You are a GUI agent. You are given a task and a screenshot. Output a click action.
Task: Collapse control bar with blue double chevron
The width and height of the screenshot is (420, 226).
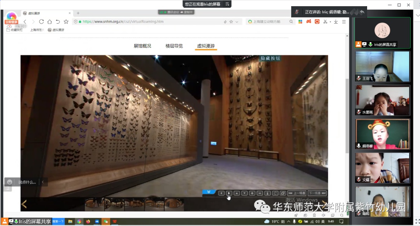209,192
